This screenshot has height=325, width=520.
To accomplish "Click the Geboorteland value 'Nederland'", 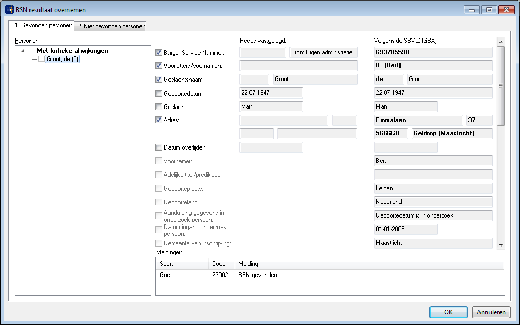I will coord(433,202).
